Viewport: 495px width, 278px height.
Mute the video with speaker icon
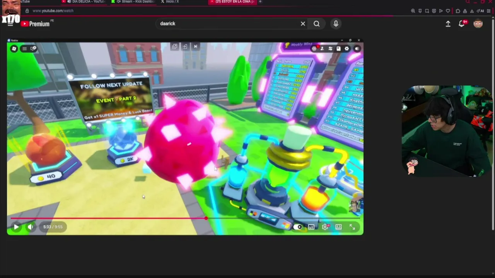pos(30,227)
